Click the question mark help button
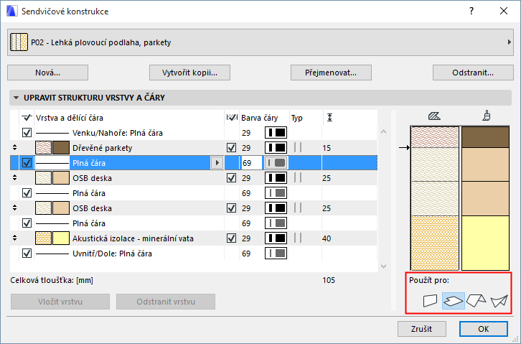Screen dimensions: 521x344 pos(471,11)
